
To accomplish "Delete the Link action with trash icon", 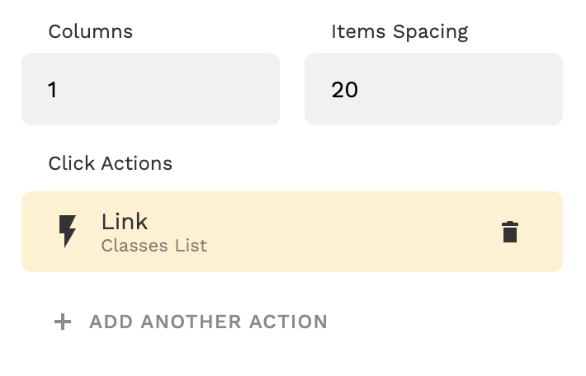I will tap(510, 232).
